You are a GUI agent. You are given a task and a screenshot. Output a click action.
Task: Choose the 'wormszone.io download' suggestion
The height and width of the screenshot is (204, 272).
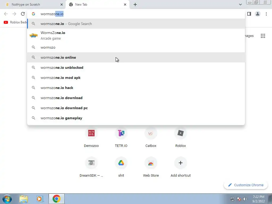(136, 98)
